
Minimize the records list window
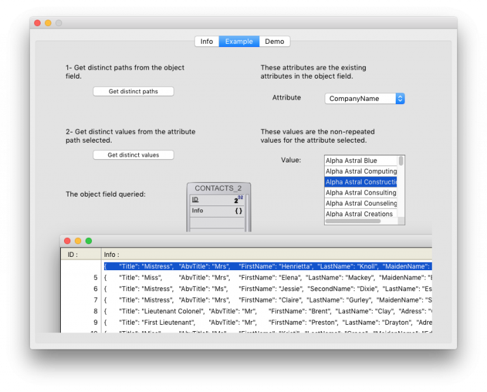click(78, 241)
